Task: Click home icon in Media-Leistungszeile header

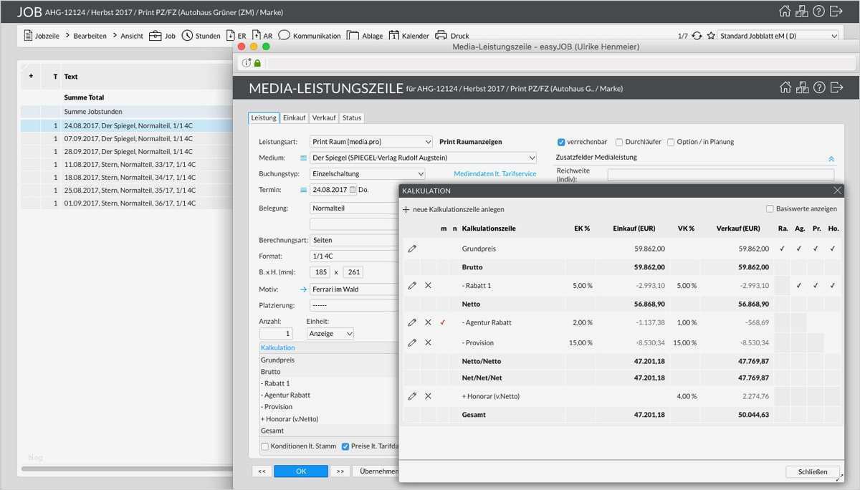Action: click(785, 87)
